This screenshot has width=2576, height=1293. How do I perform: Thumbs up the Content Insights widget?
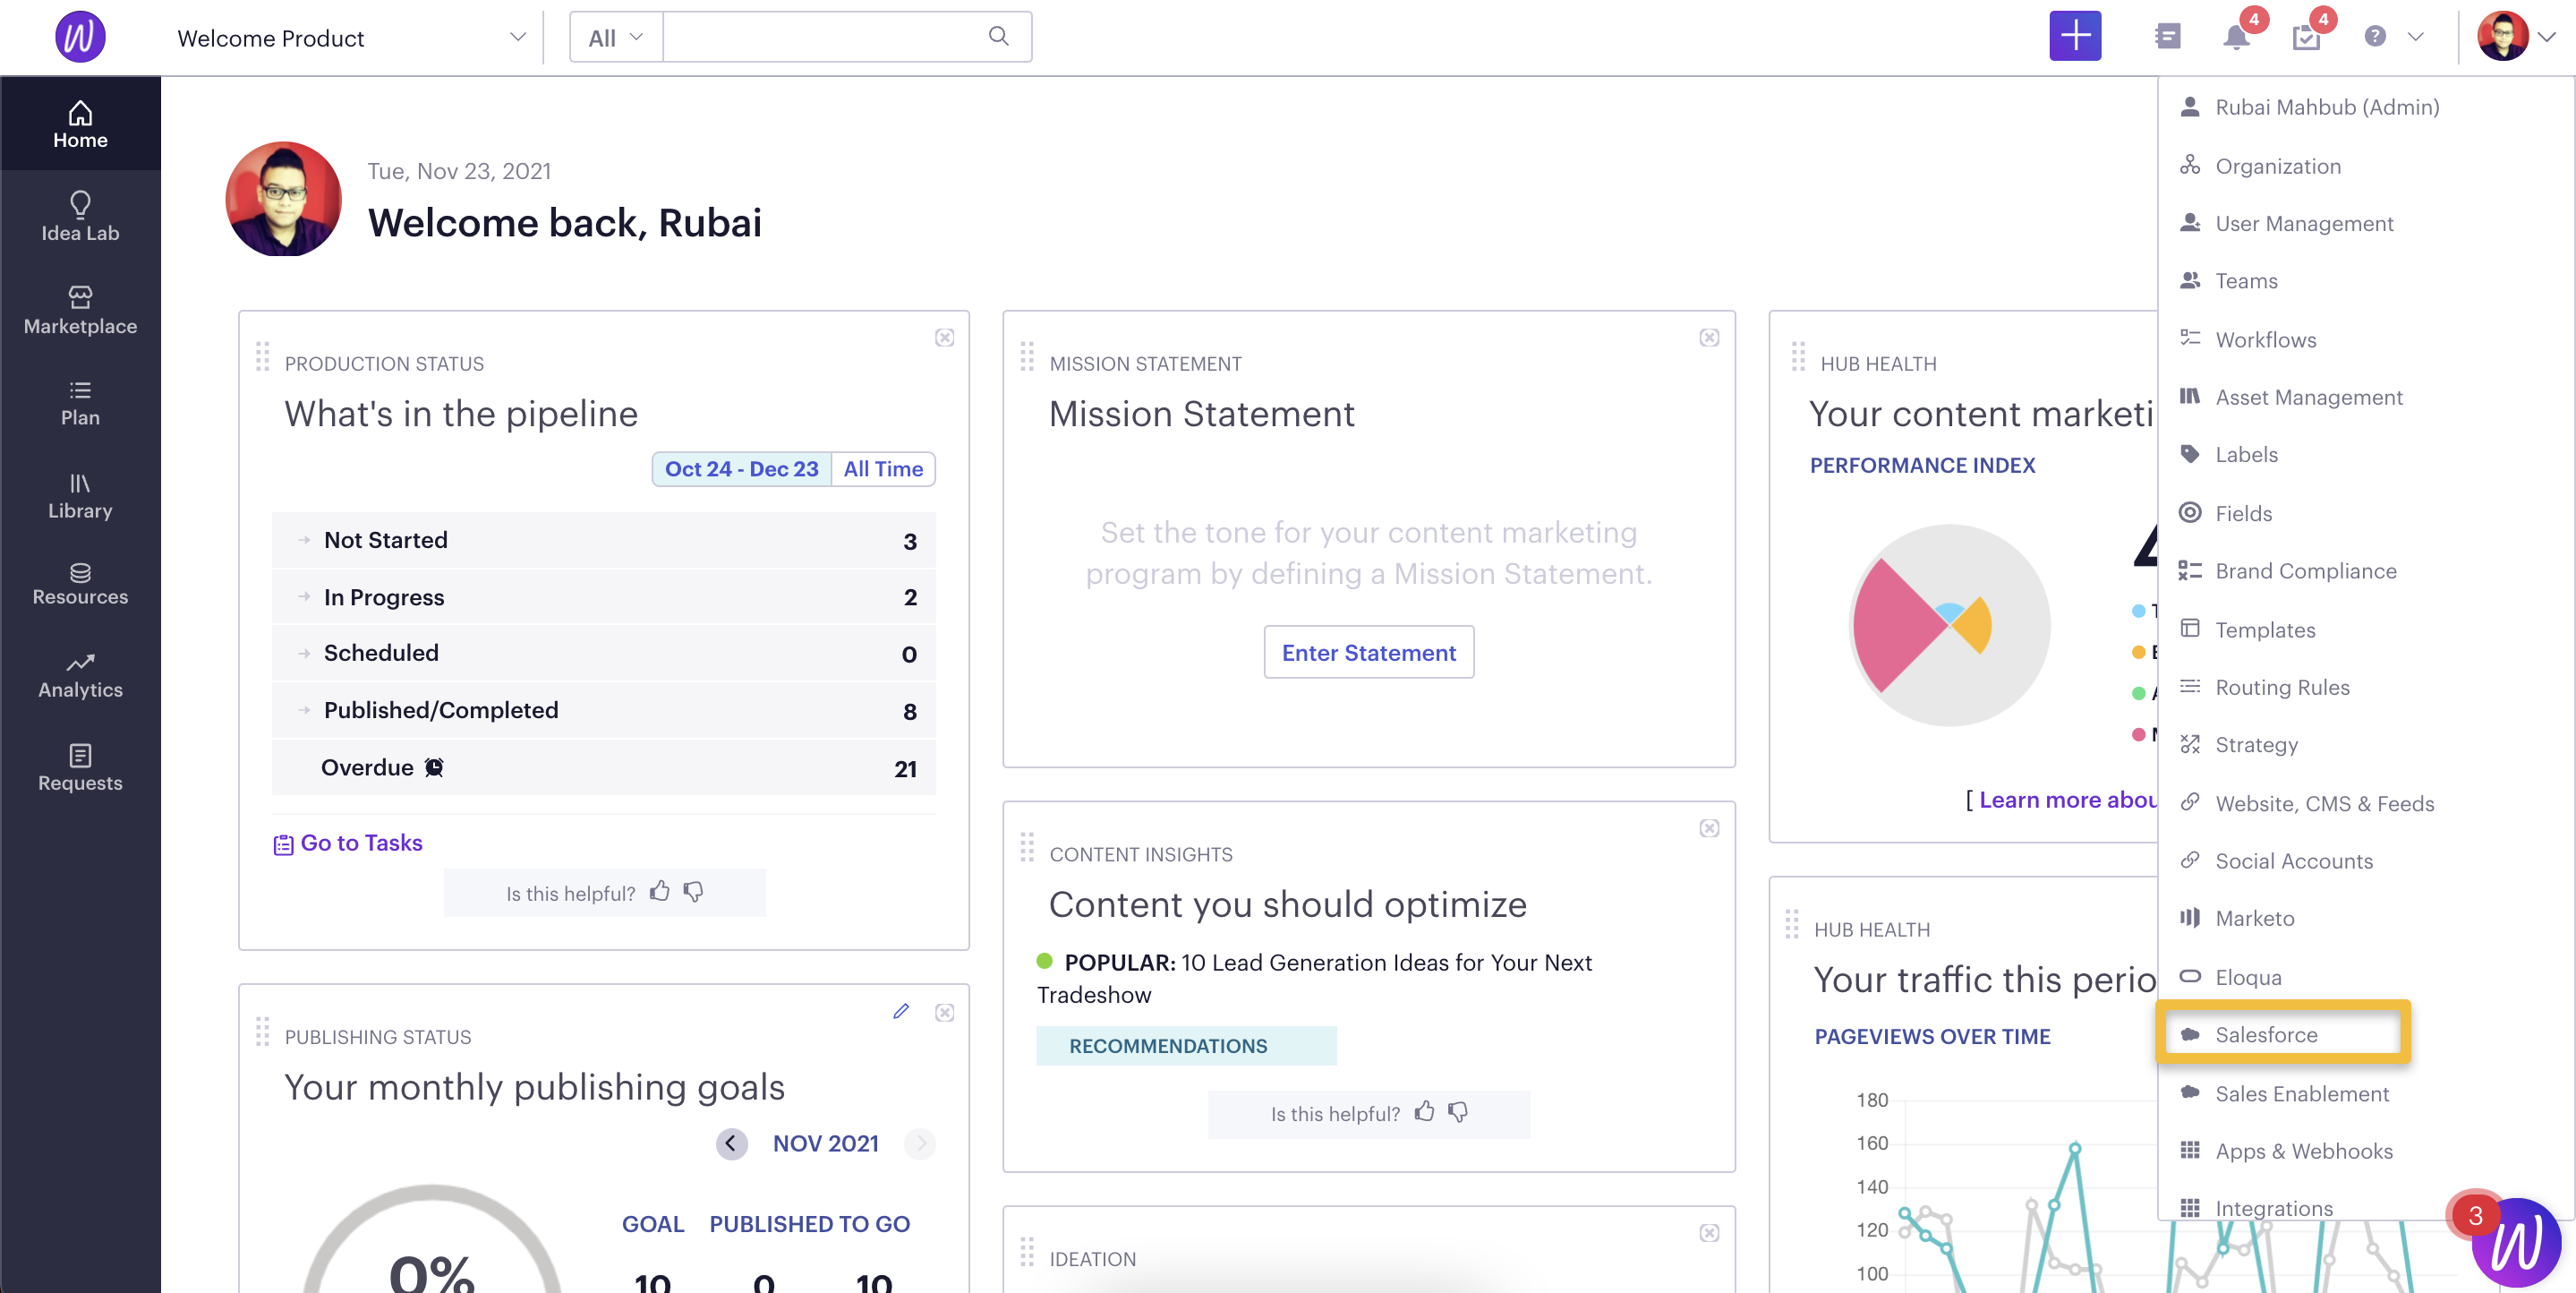click(x=1424, y=1111)
